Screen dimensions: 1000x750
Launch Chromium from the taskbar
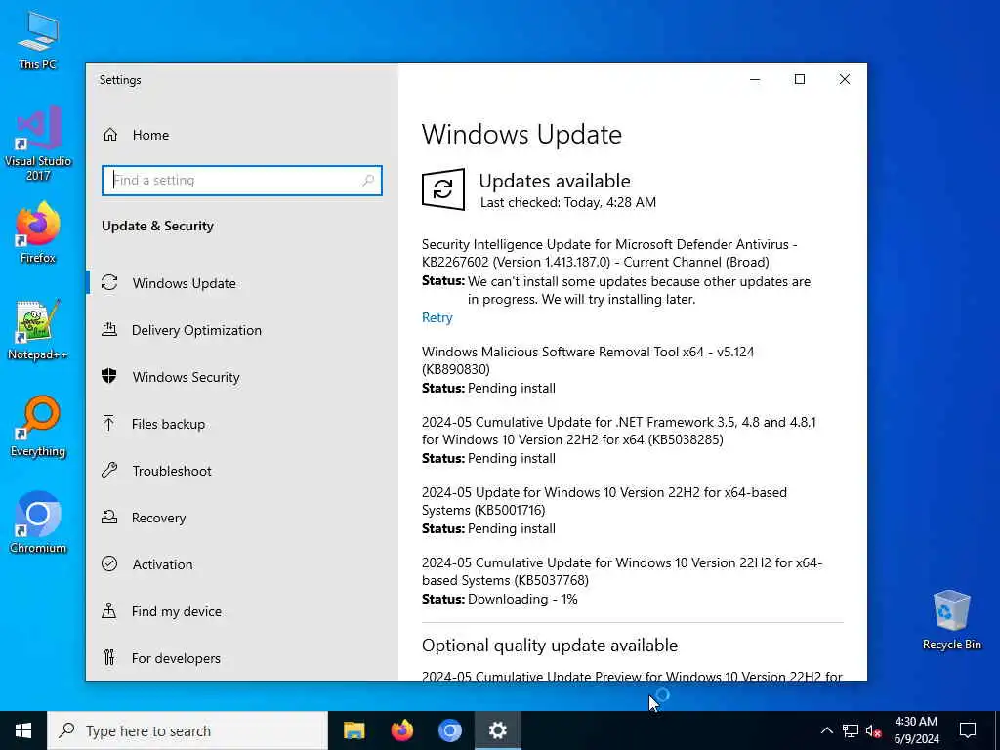point(449,730)
